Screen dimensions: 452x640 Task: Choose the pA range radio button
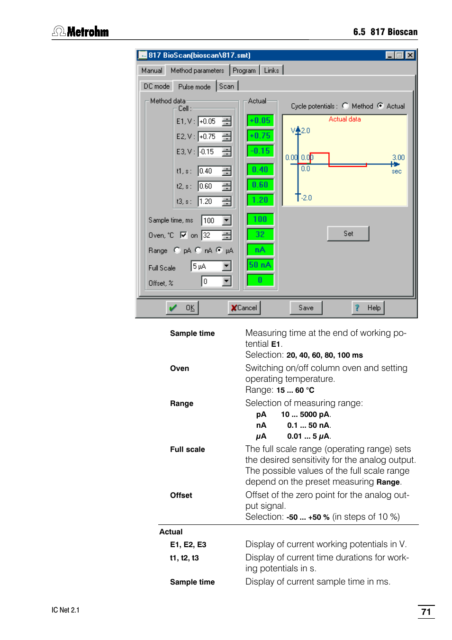[x=177, y=250]
